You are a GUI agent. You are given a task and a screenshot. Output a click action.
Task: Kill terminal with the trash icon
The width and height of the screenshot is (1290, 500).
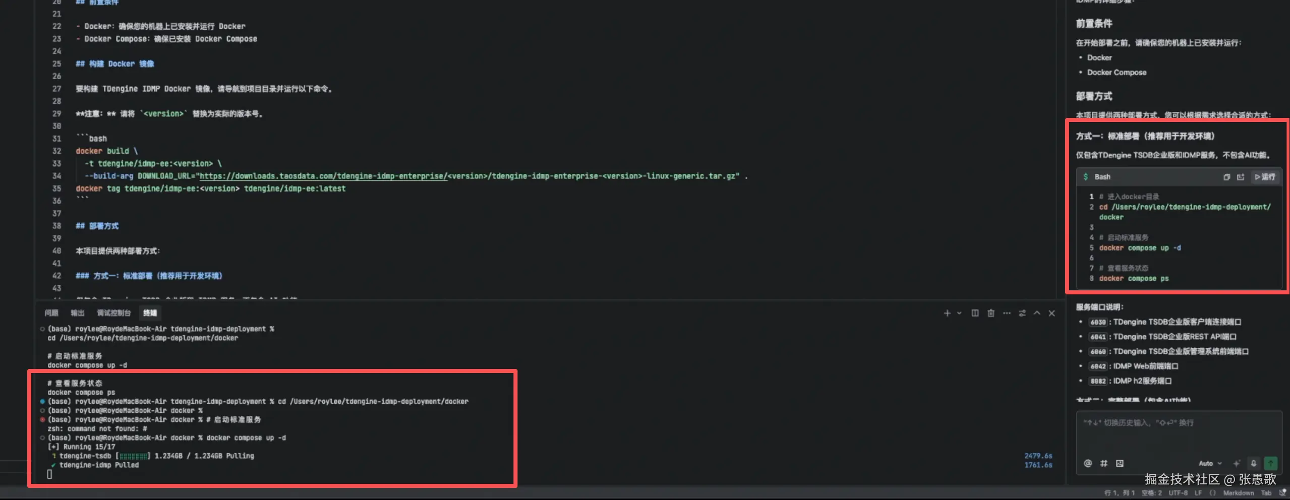click(x=990, y=314)
